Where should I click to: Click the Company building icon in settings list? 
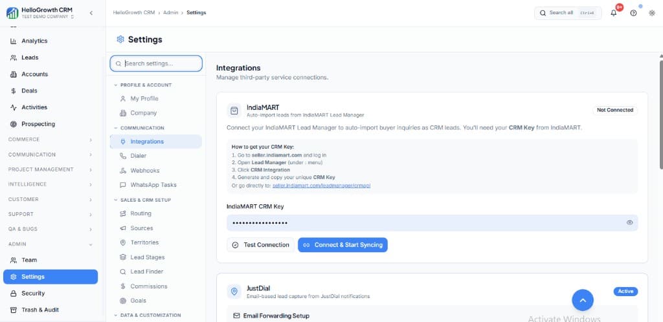tap(123, 113)
